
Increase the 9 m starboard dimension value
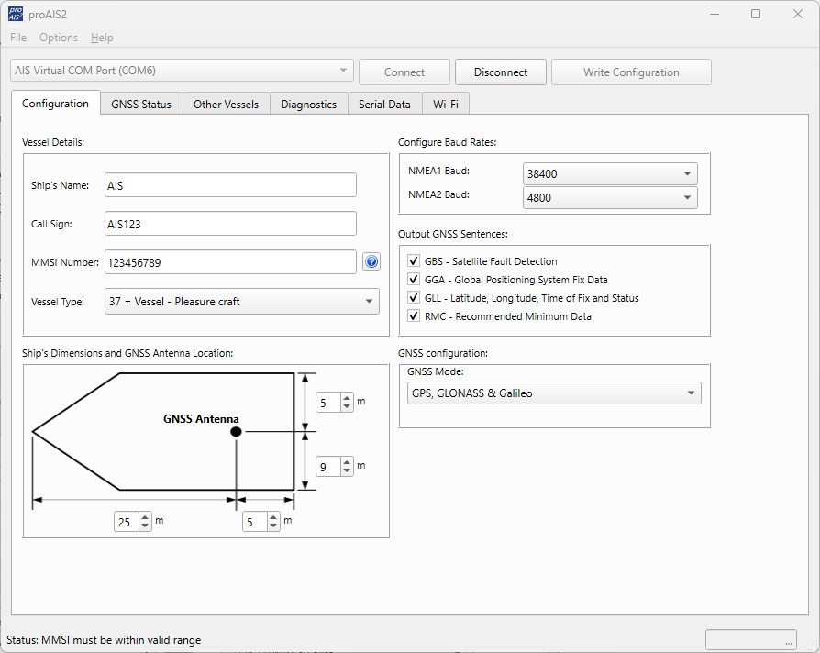(x=347, y=462)
